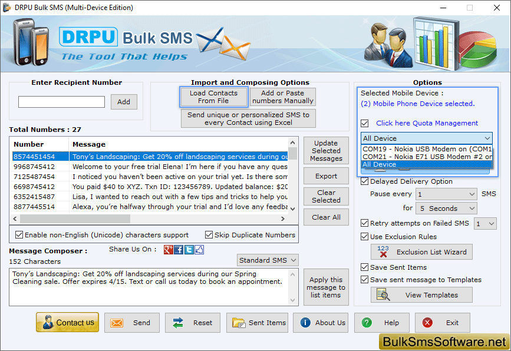Click Update Selected Messages button
Viewport: 511px width, 351px height.
(x=326, y=151)
